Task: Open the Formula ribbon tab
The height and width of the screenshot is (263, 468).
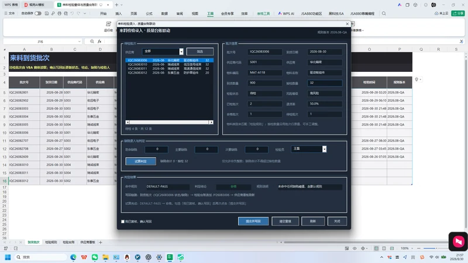Action: click(149, 13)
